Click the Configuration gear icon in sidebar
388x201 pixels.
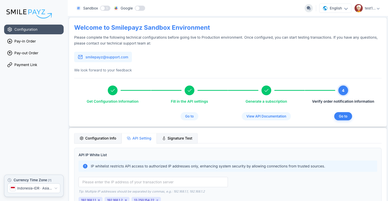point(10,29)
